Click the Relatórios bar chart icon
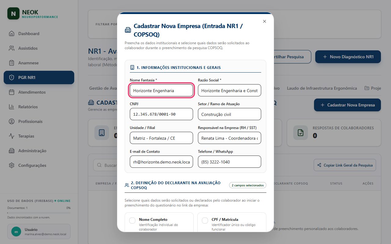Image resolution: width=391 pixels, height=244 pixels. pos(12,107)
